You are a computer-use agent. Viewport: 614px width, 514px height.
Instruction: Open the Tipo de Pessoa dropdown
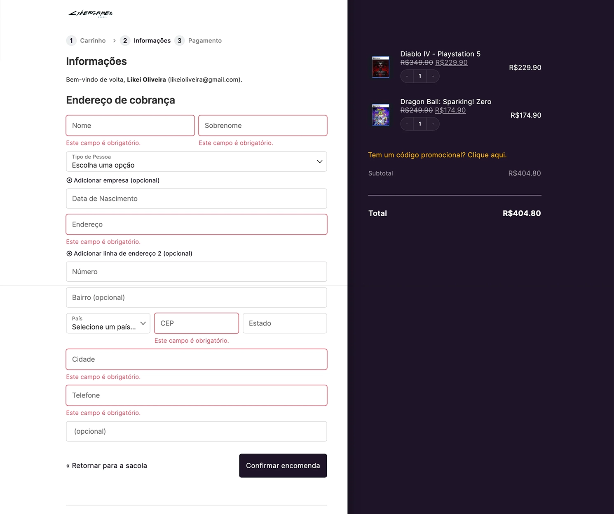(197, 161)
